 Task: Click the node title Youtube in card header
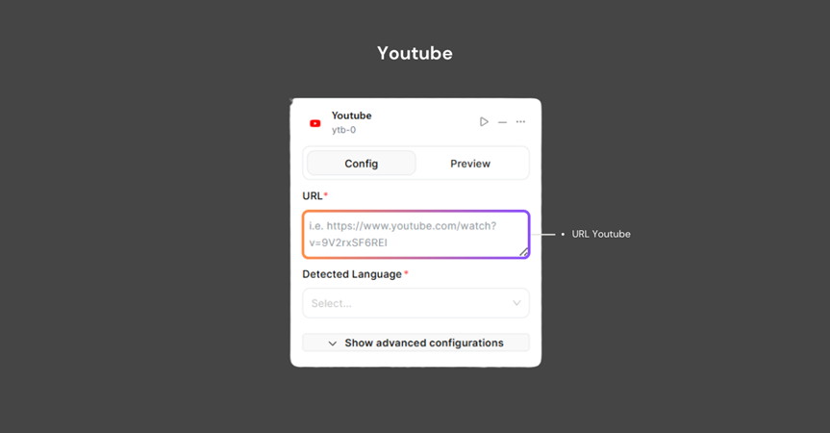351,115
